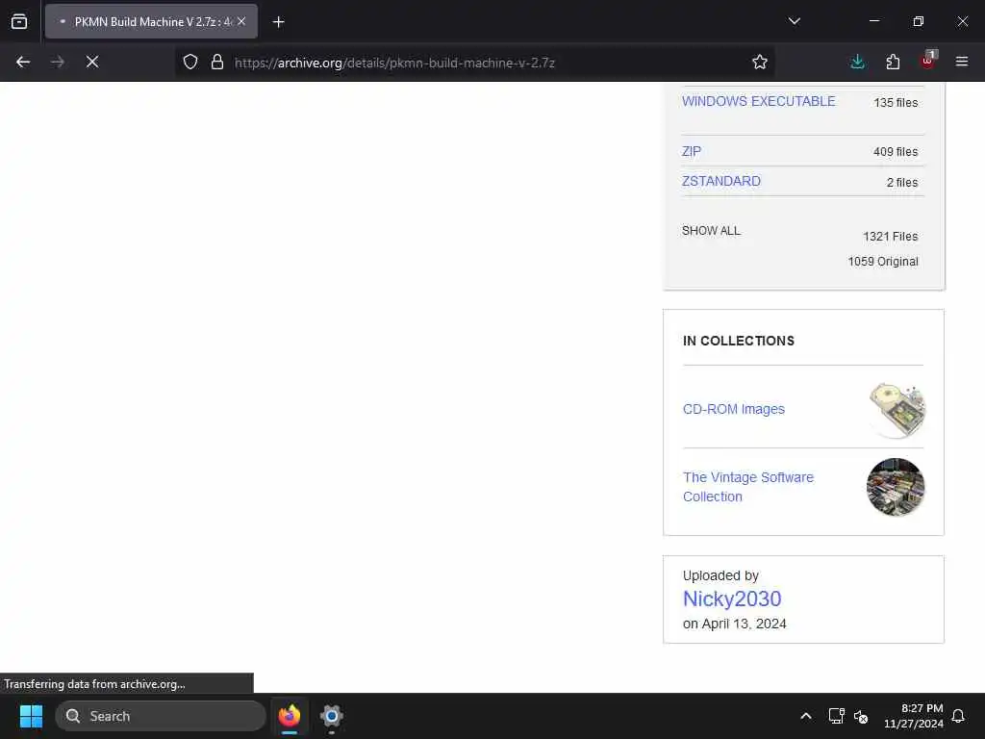
Task: Go back to the previous page
Action: [x=23, y=62]
